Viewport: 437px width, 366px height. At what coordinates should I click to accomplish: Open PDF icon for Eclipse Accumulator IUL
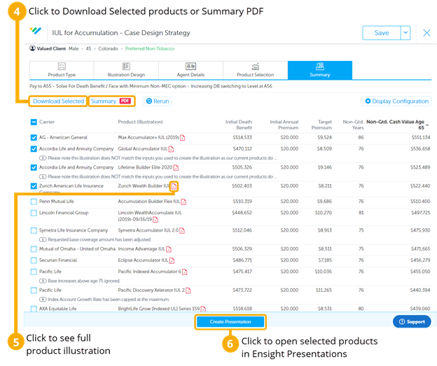click(x=172, y=261)
